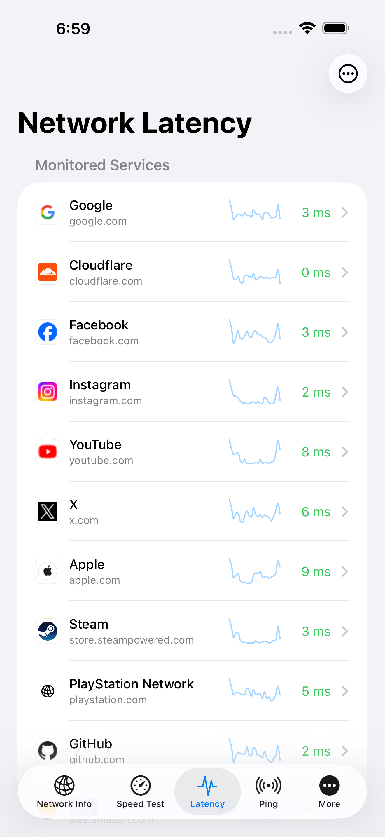View the YouTube latency sparkline graph
This screenshot has height=837, width=385.
point(255,452)
